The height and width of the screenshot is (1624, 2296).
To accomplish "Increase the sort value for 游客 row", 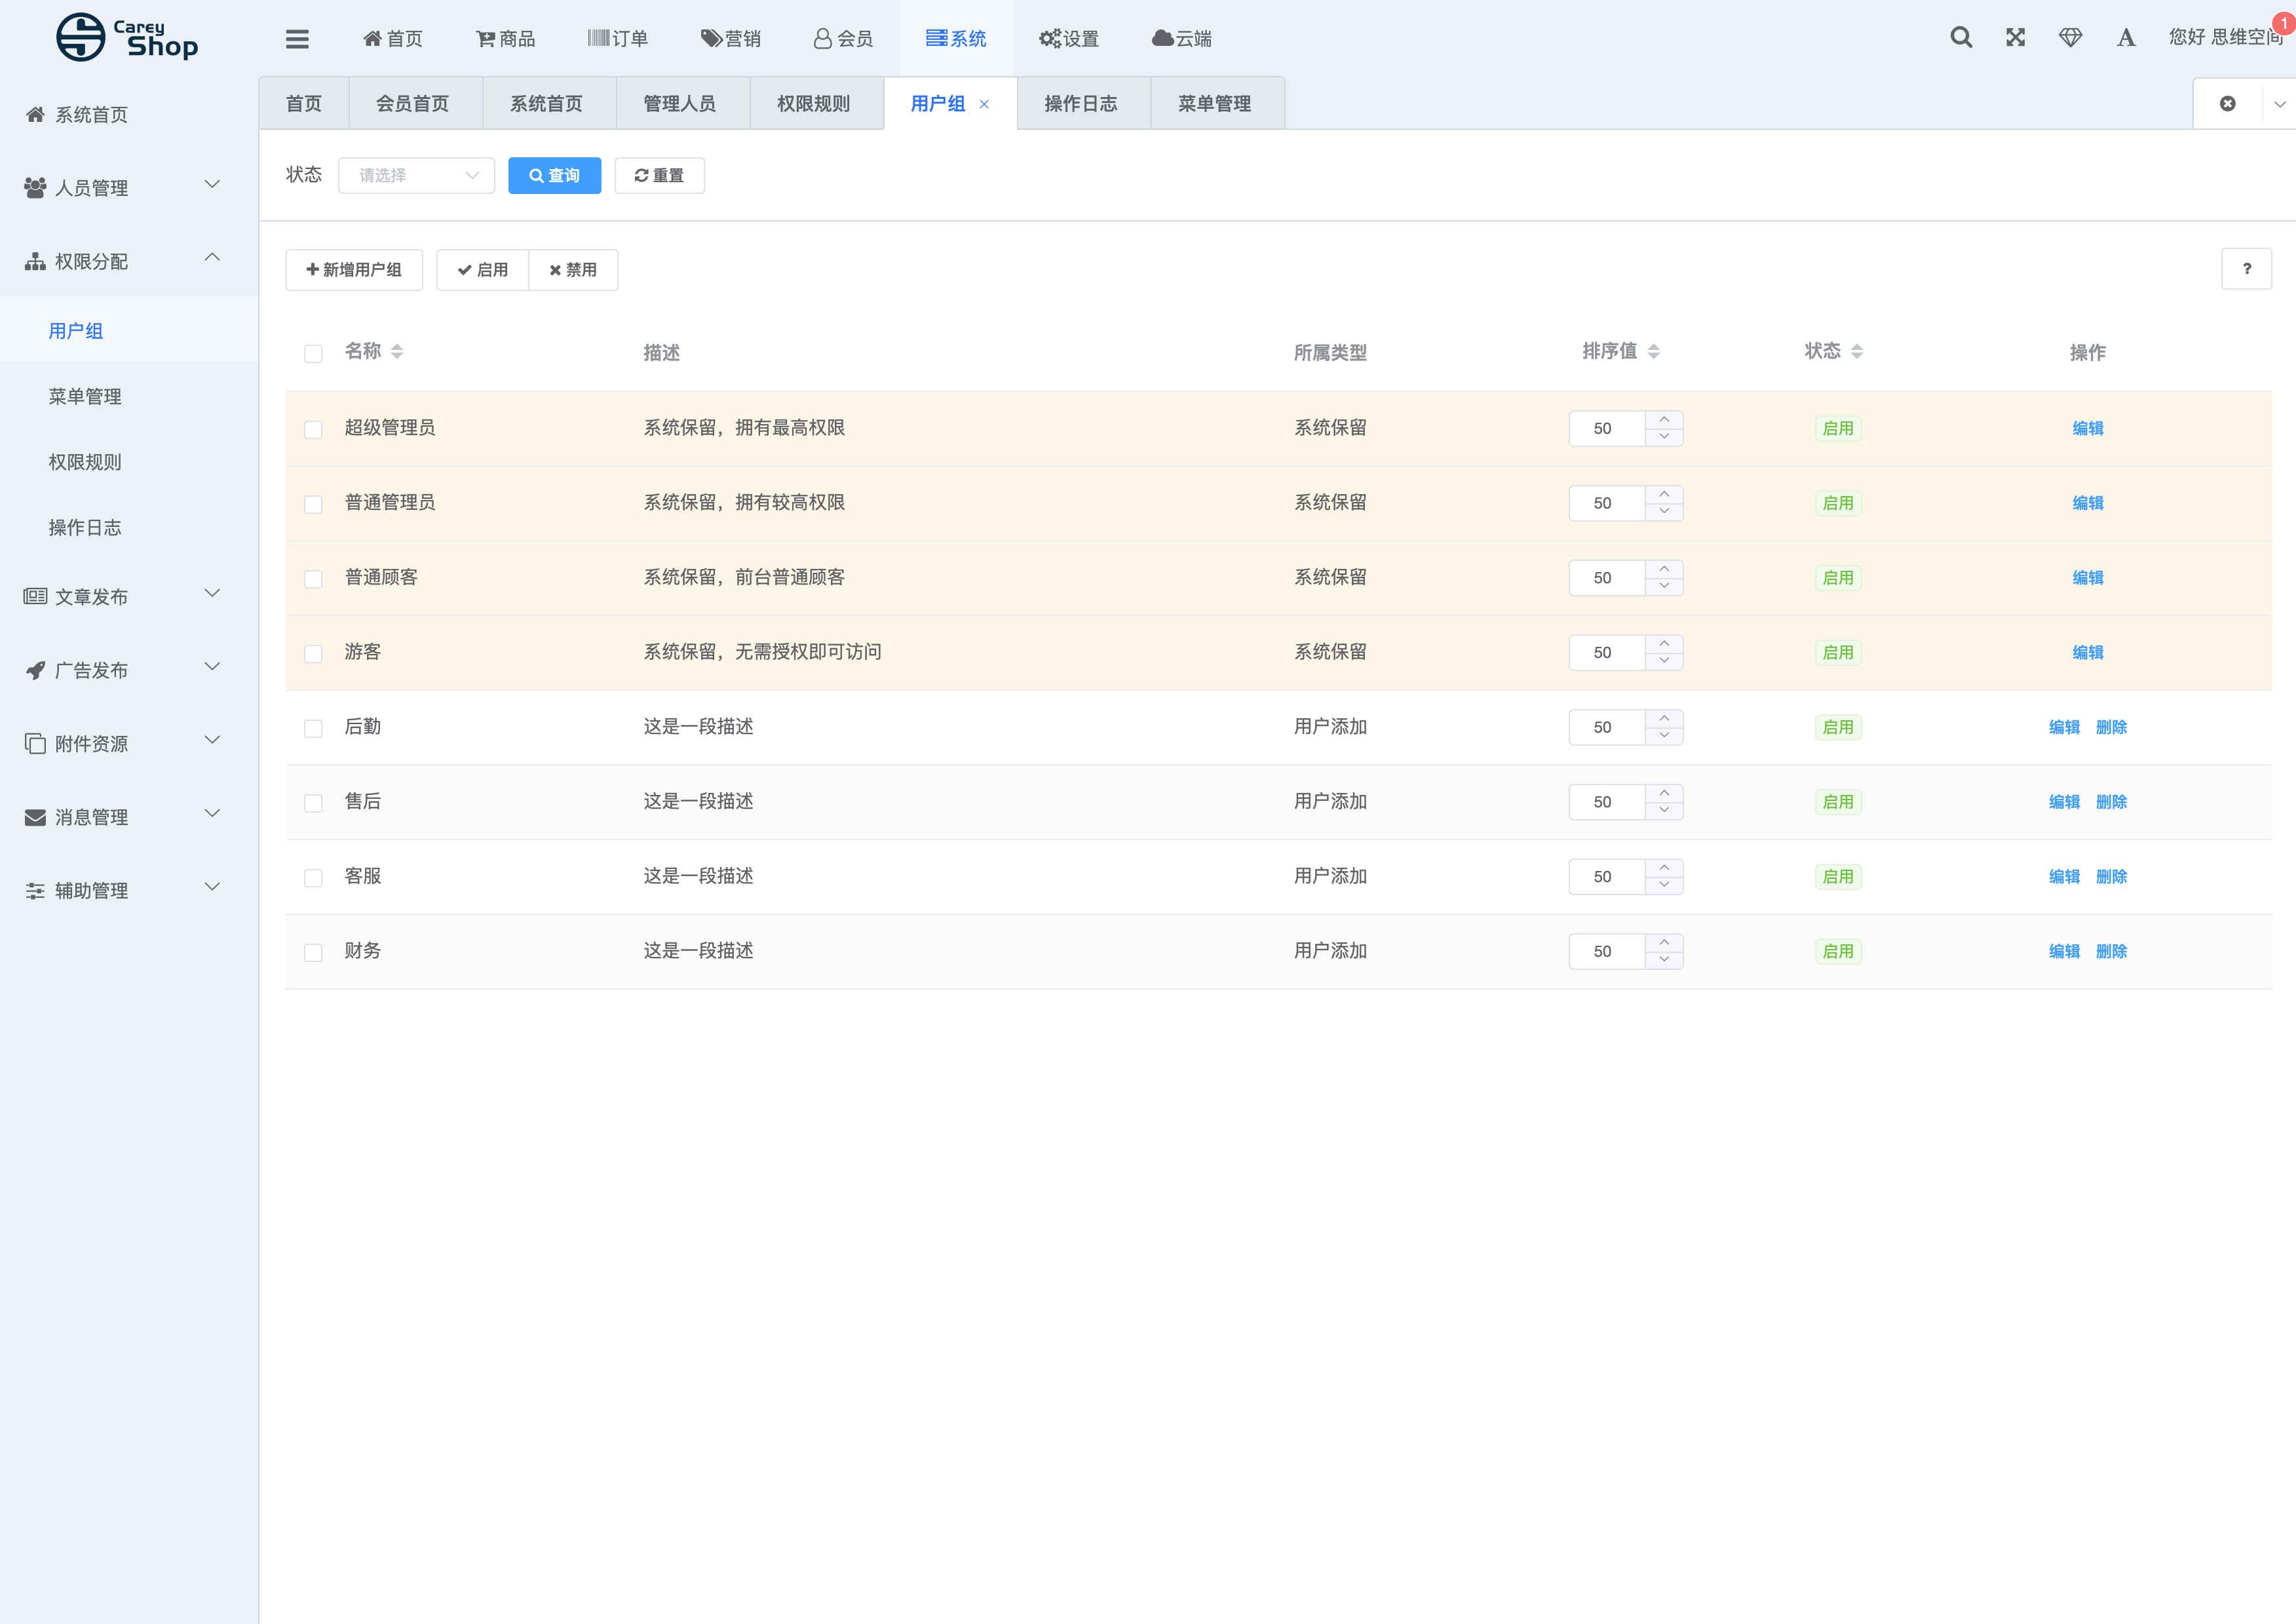I will coord(1664,645).
